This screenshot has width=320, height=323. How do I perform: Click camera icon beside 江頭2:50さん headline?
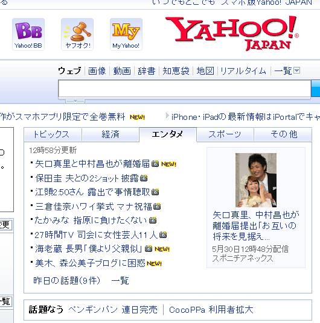pyautogui.click(x=155, y=192)
